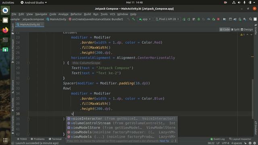Toggle the Structure side panel

pyautogui.click(x=12, y=87)
